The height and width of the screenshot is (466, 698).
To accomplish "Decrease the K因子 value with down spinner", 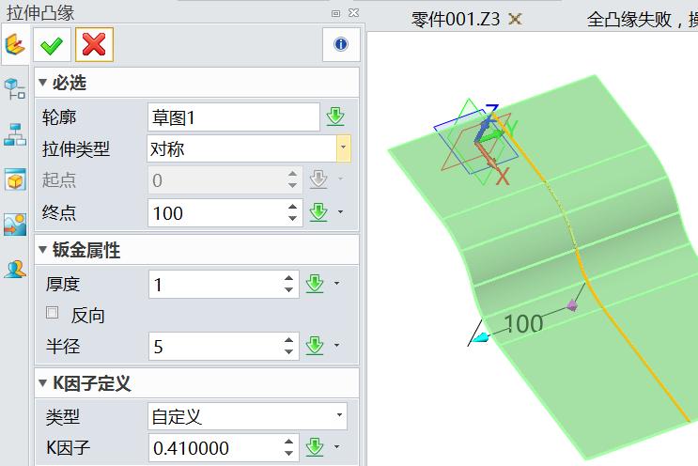I will pos(289,453).
